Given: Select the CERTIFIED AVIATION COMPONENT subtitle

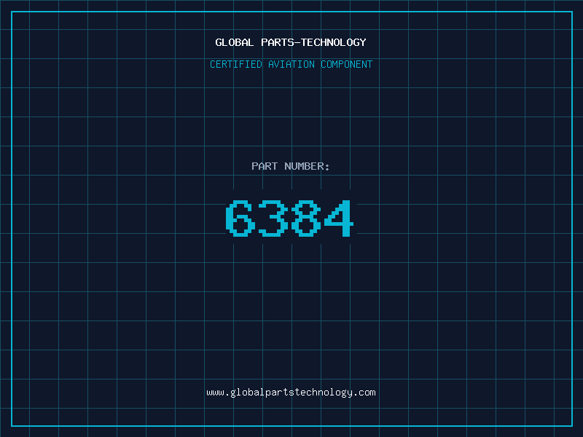Looking at the screenshot, I should click(291, 64).
